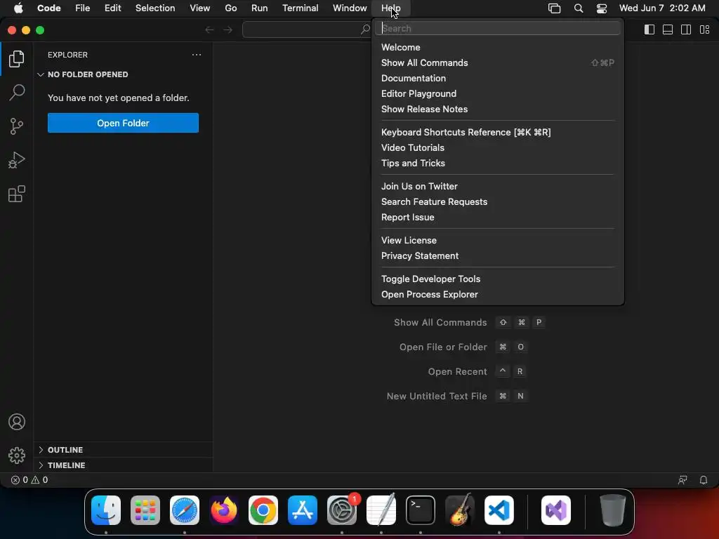The height and width of the screenshot is (539, 719).
Task: Launch Firefox from the Dock
Action: (x=224, y=510)
